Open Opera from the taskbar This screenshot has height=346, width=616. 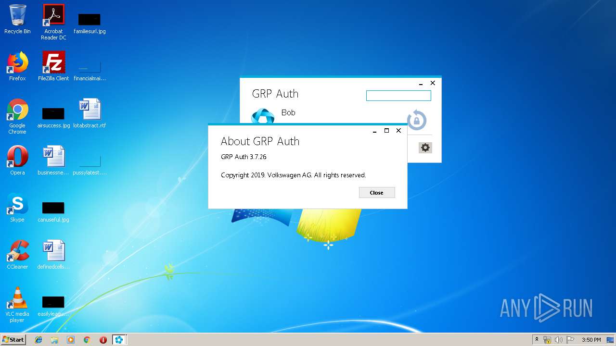point(103,340)
